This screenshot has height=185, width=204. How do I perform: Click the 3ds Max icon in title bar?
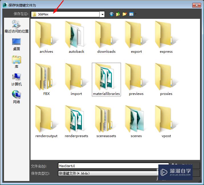tap(5, 5)
